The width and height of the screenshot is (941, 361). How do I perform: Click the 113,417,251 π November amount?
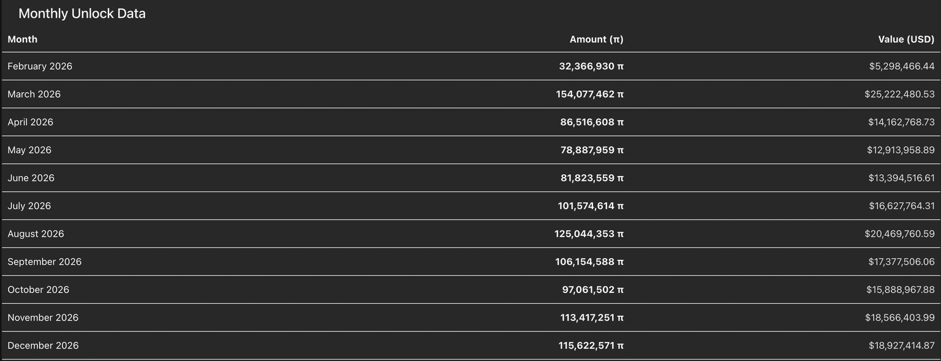click(592, 317)
